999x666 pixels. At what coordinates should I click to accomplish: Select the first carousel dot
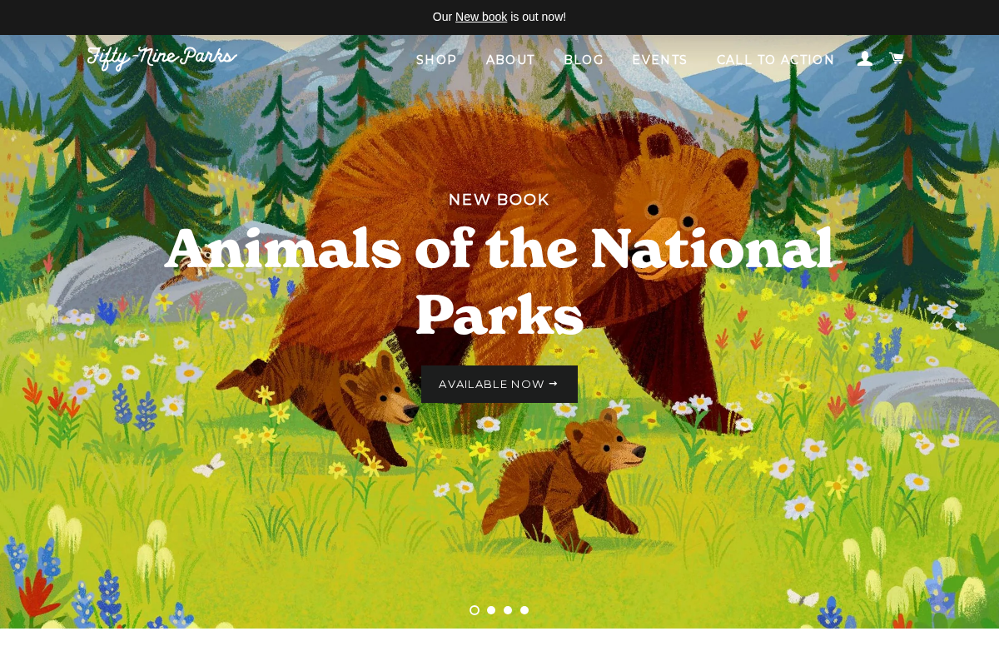tap(474, 609)
